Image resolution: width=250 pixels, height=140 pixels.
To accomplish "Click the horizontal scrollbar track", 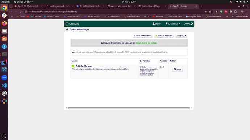I will (129, 108).
